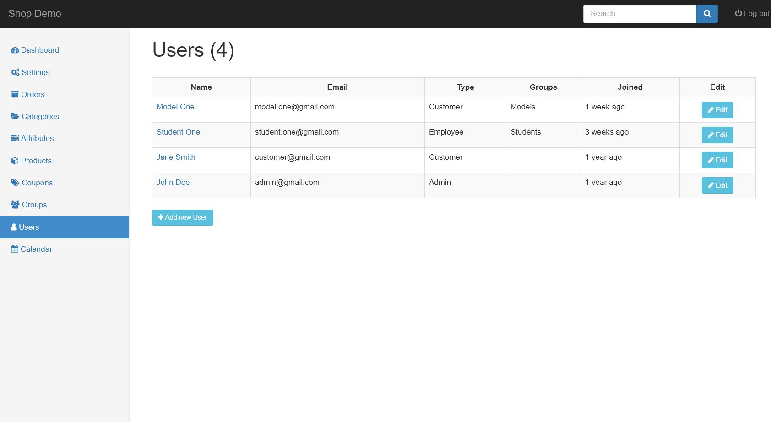This screenshot has width=771, height=422.
Task: Open the John Doe profile link
Action: coord(173,182)
